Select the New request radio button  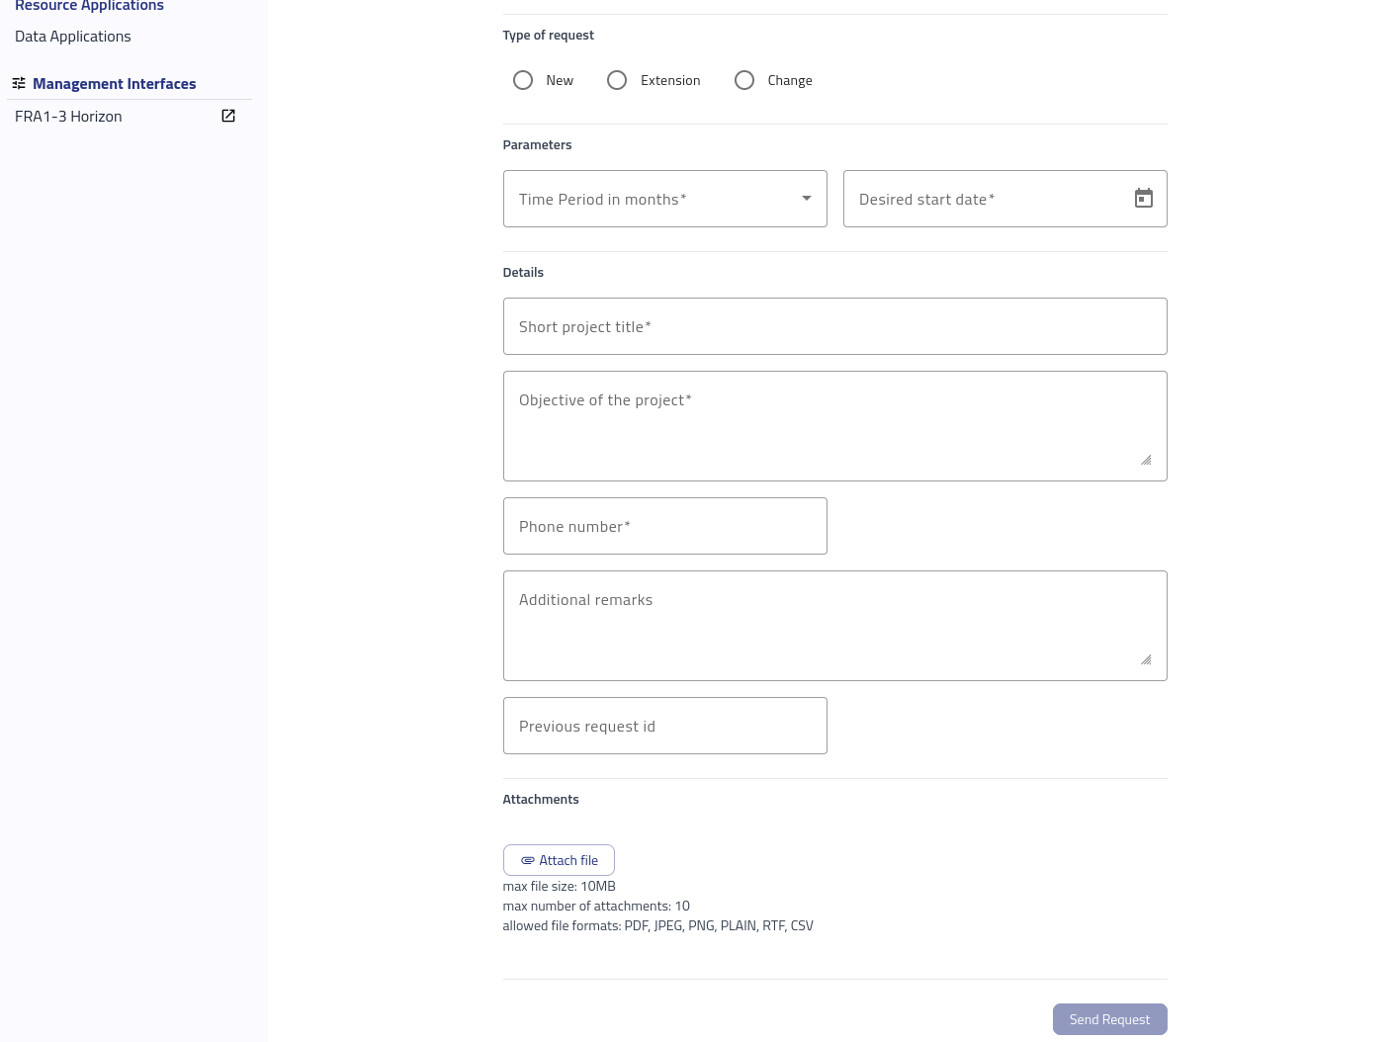click(523, 80)
